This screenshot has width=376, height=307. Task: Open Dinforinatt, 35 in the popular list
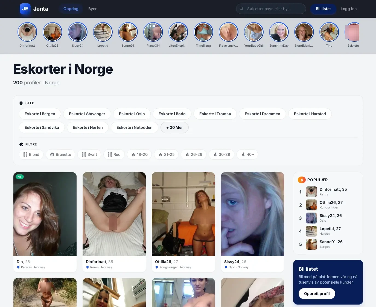[x=328, y=192]
